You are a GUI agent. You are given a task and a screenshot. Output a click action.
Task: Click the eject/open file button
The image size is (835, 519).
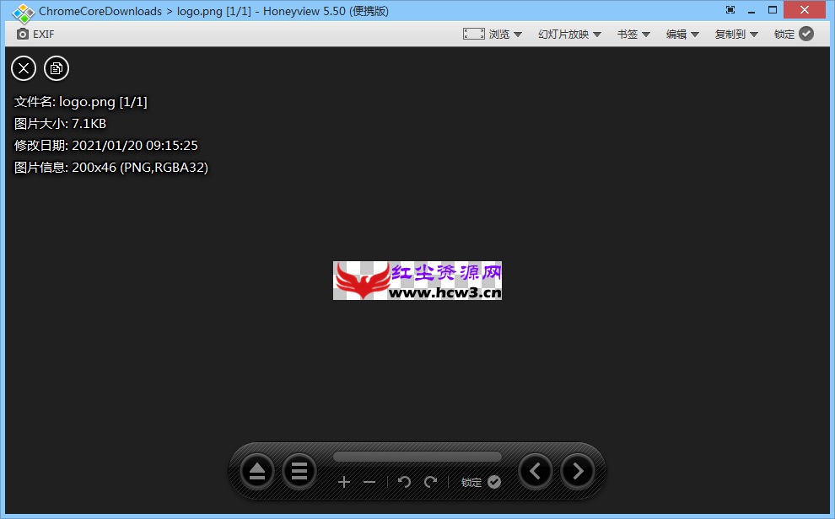[x=257, y=471]
